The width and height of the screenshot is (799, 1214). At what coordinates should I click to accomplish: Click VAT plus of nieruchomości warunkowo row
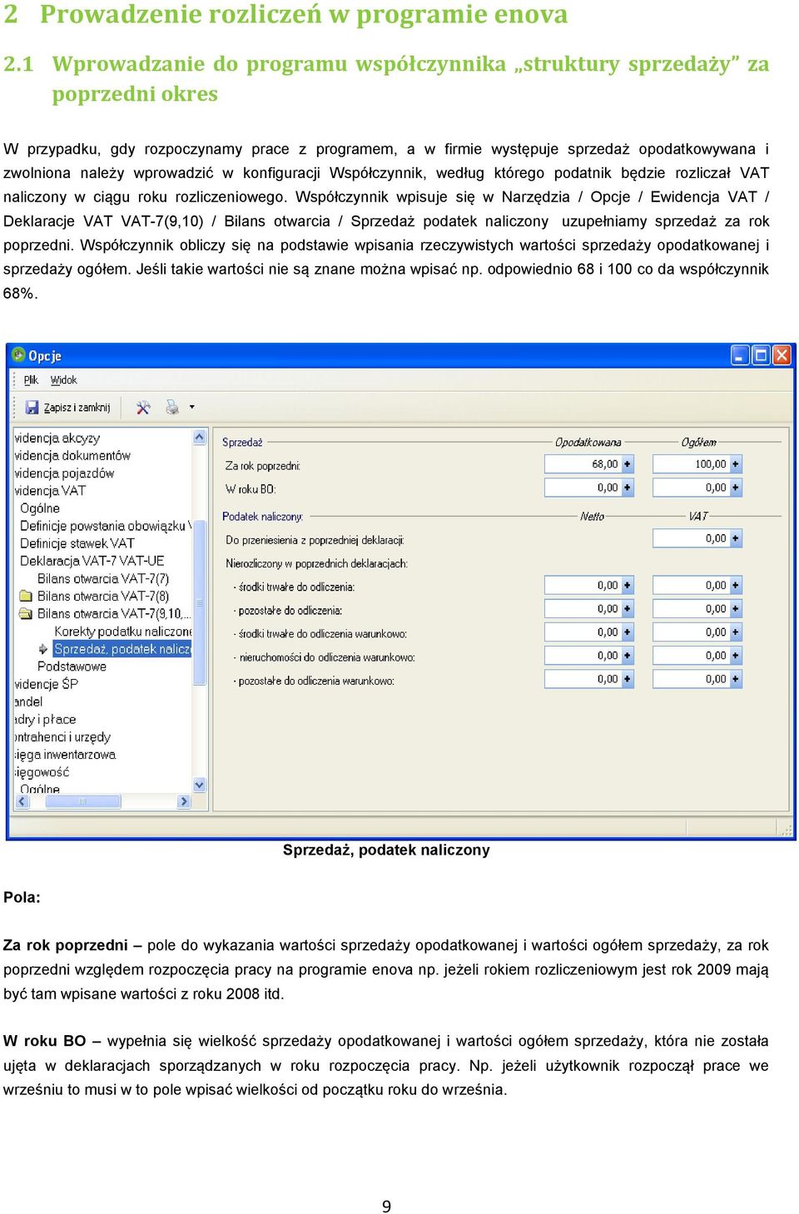pos(736,656)
